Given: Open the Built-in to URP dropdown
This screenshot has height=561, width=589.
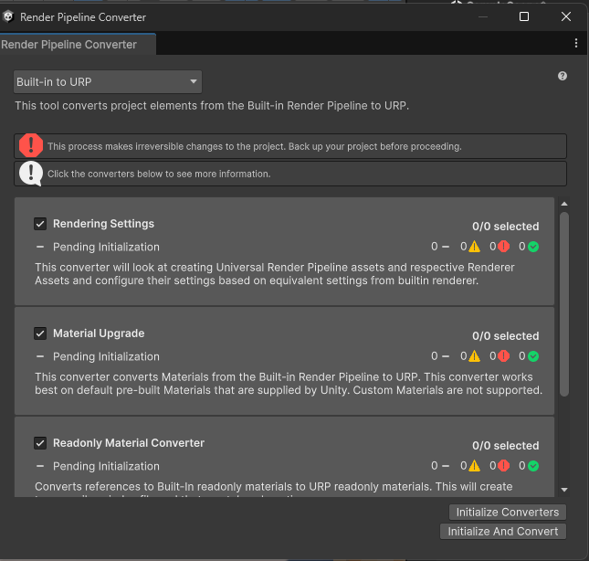Looking at the screenshot, I should (108, 82).
